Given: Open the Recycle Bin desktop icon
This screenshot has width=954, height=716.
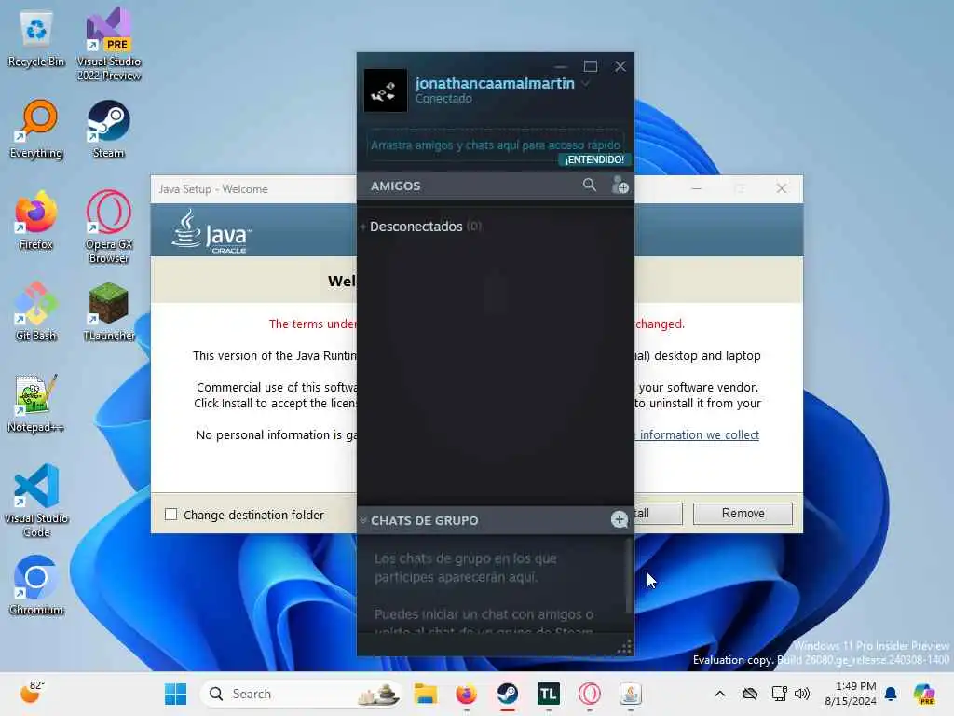Looking at the screenshot, I should 36,38.
